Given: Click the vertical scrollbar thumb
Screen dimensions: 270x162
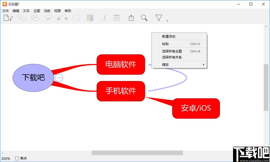Looking at the screenshot, I should coord(266,87).
